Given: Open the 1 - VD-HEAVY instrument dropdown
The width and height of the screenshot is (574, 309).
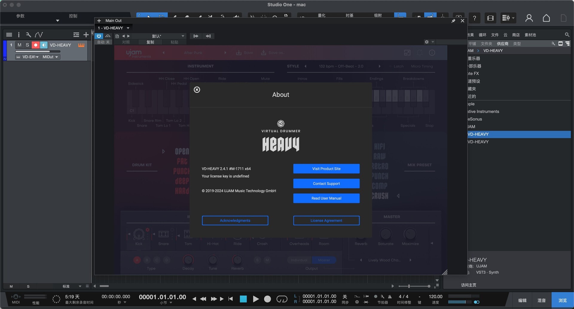Looking at the screenshot, I should point(114,28).
